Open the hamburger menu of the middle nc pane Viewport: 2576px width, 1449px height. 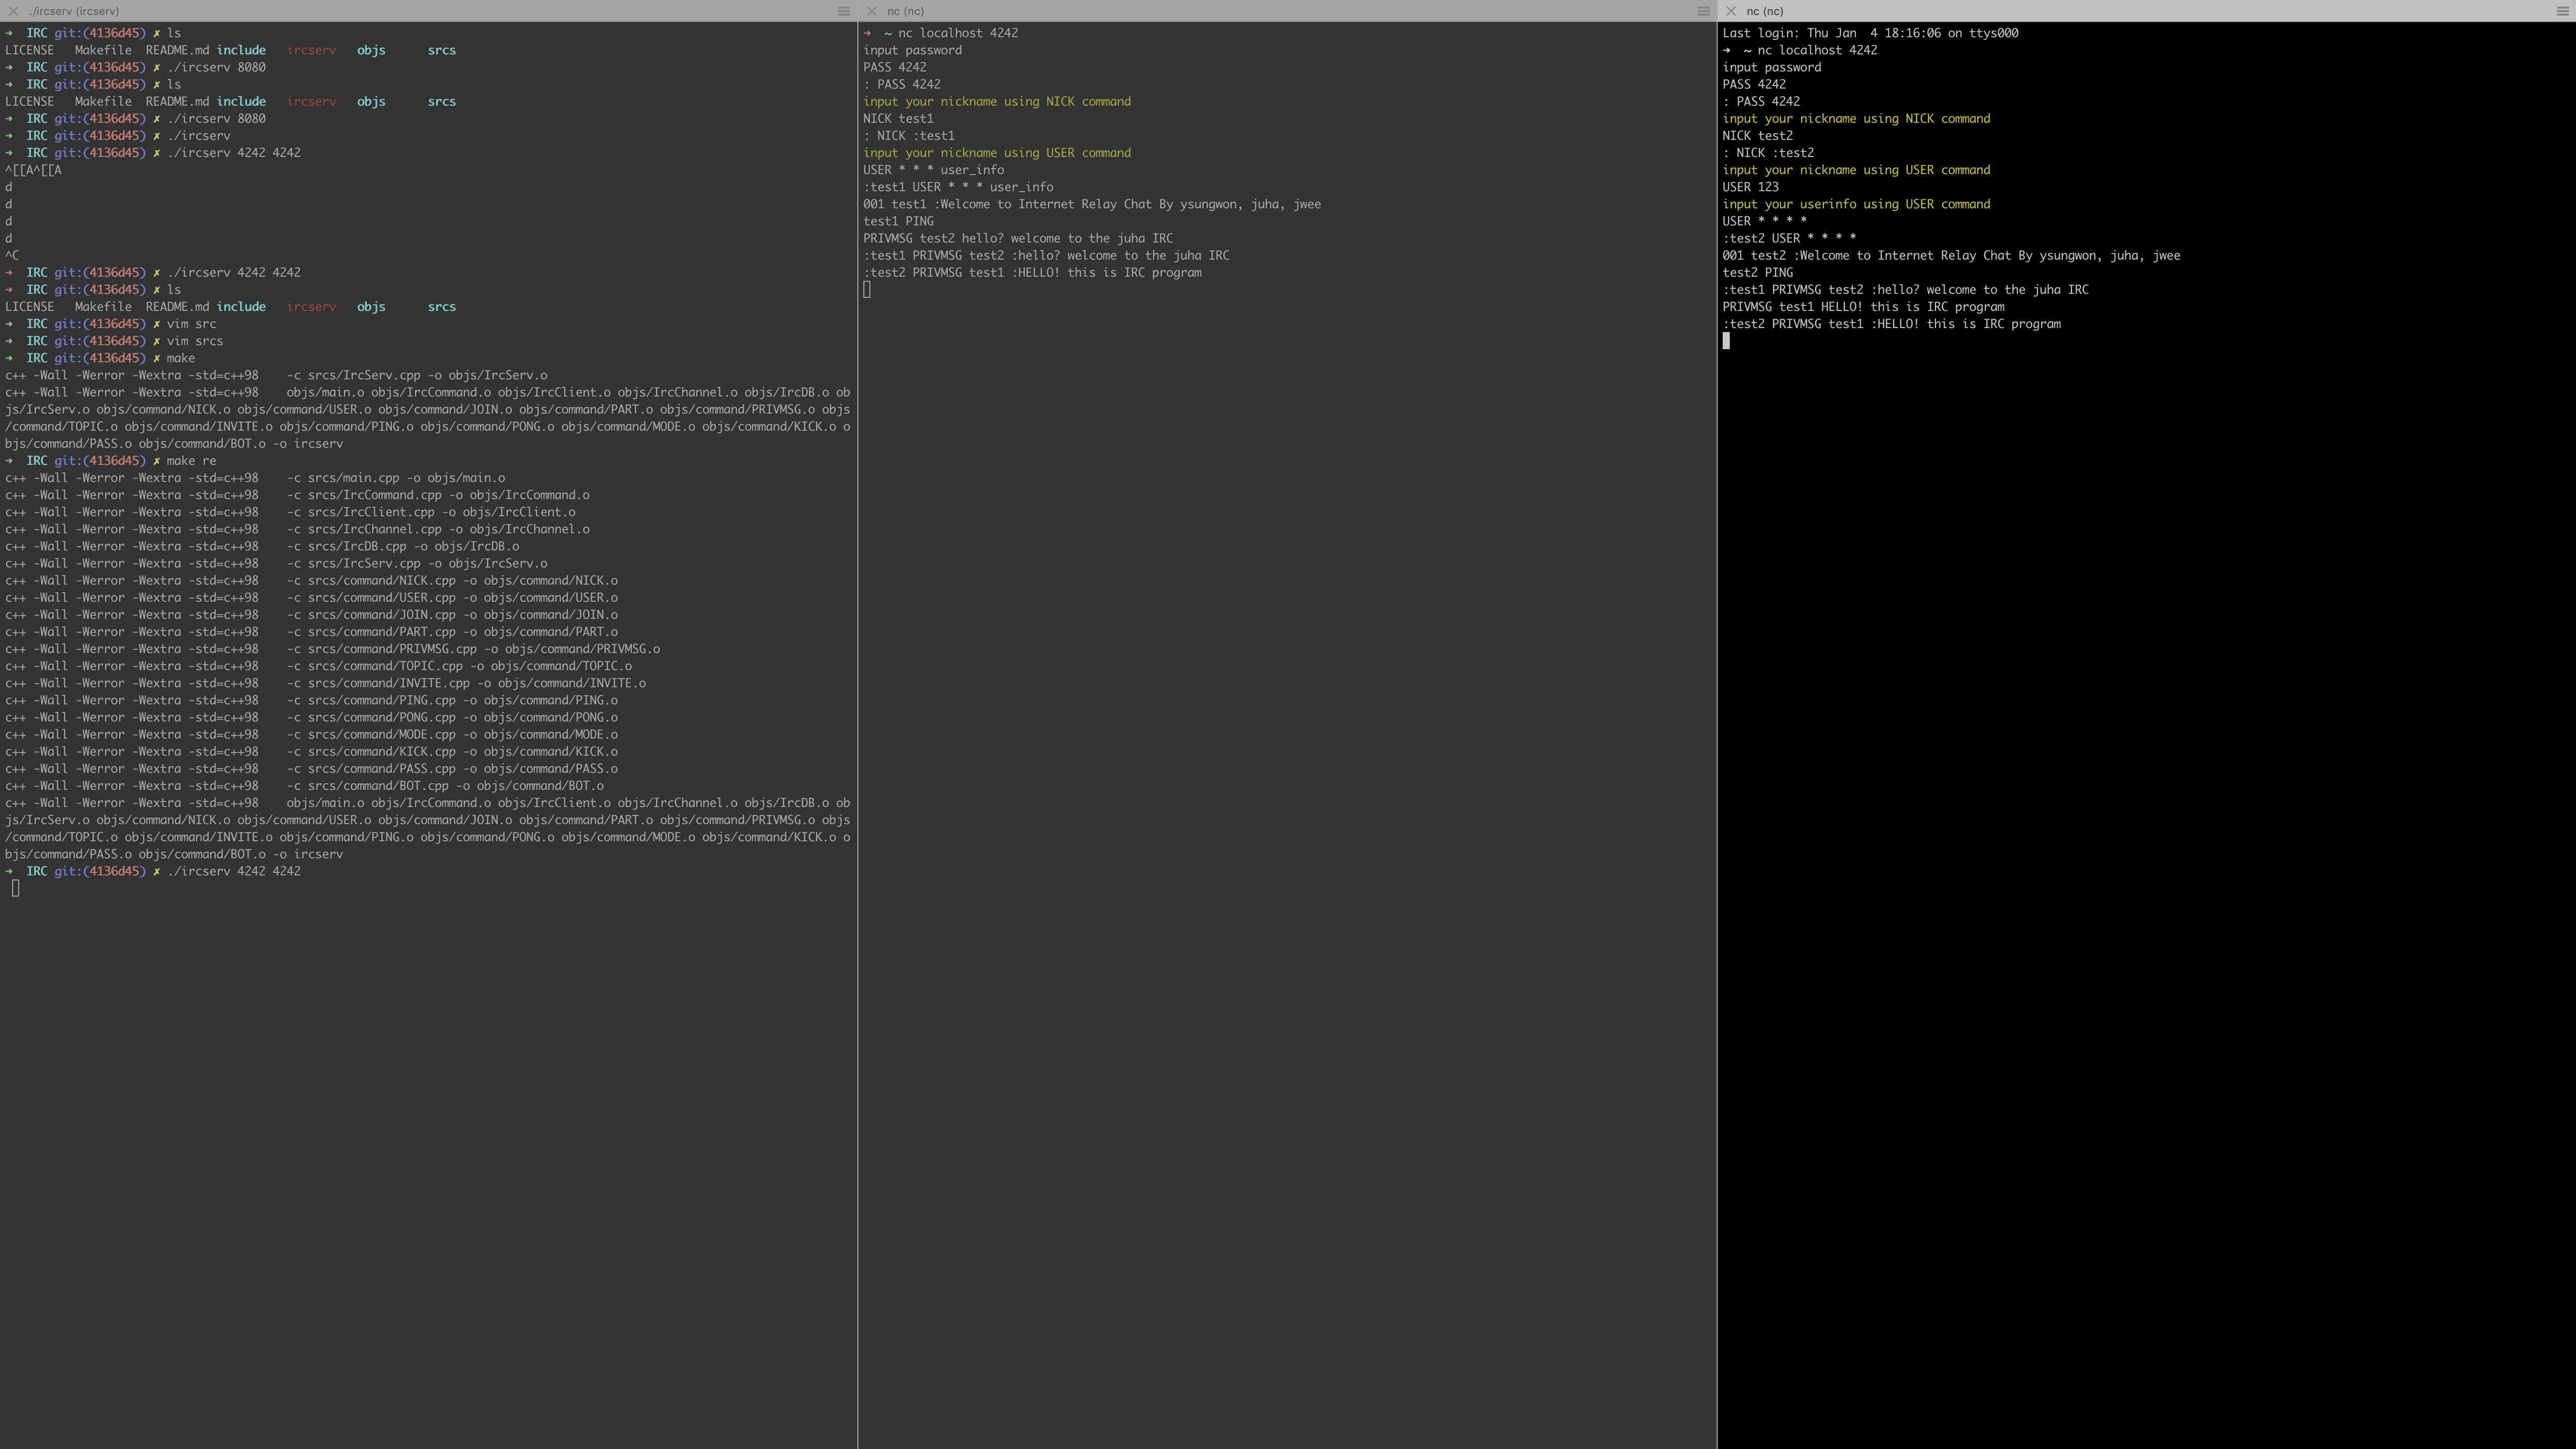tap(1703, 11)
